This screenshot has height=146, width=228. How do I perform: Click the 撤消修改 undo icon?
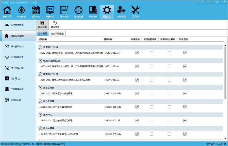pos(55,24)
